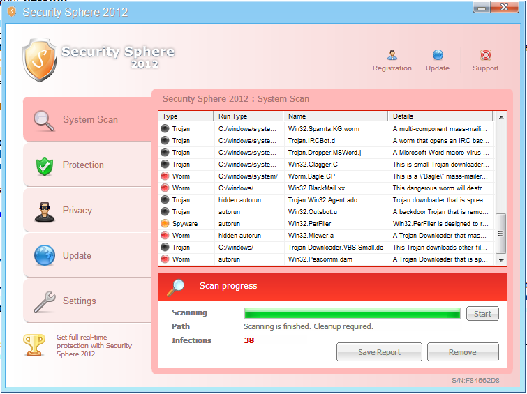This screenshot has height=394, width=527.
Task: Click the title bar shield icon
Action: tap(11, 12)
